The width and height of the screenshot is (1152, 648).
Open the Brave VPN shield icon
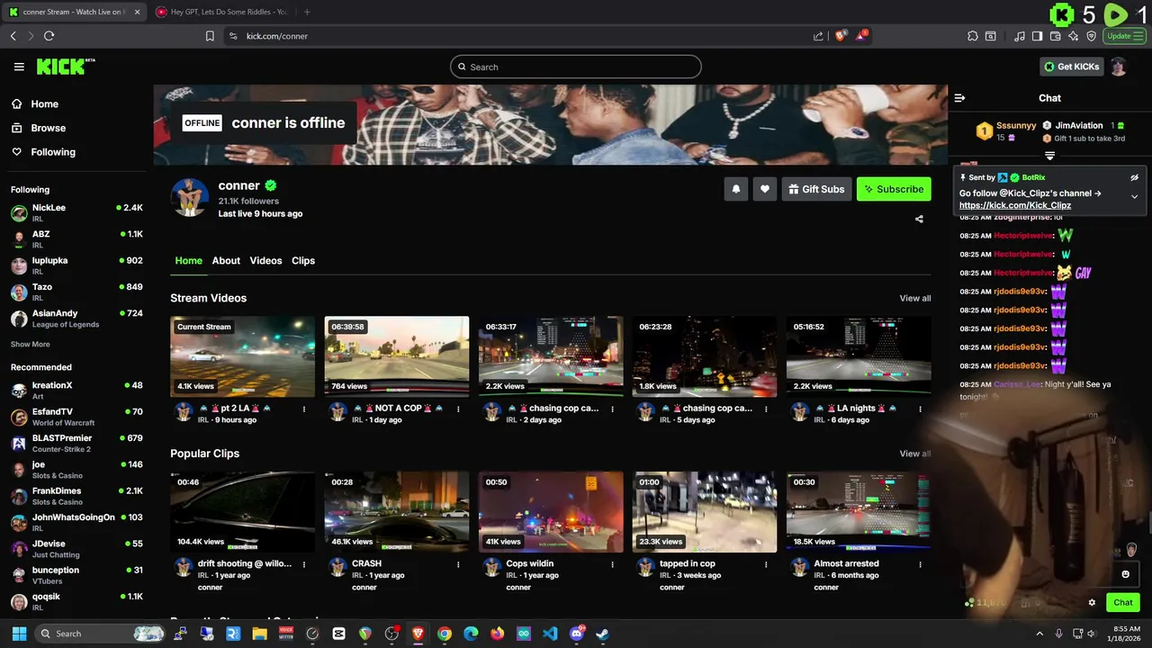pyautogui.click(x=1091, y=36)
